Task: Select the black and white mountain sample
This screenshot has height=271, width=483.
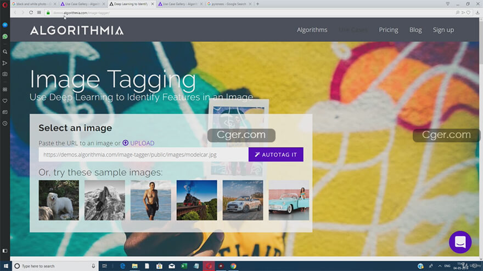Action: 105,200
